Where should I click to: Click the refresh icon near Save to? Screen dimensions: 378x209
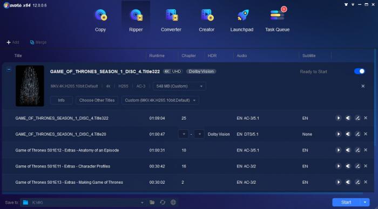[163, 203]
